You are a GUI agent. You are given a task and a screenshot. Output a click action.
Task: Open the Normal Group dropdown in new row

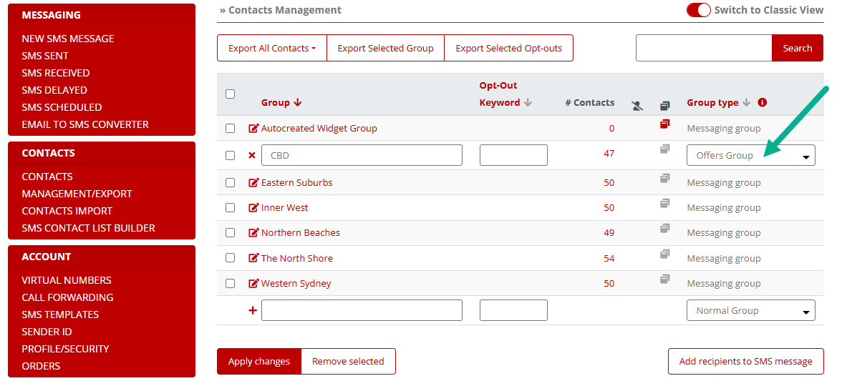tap(750, 310)
